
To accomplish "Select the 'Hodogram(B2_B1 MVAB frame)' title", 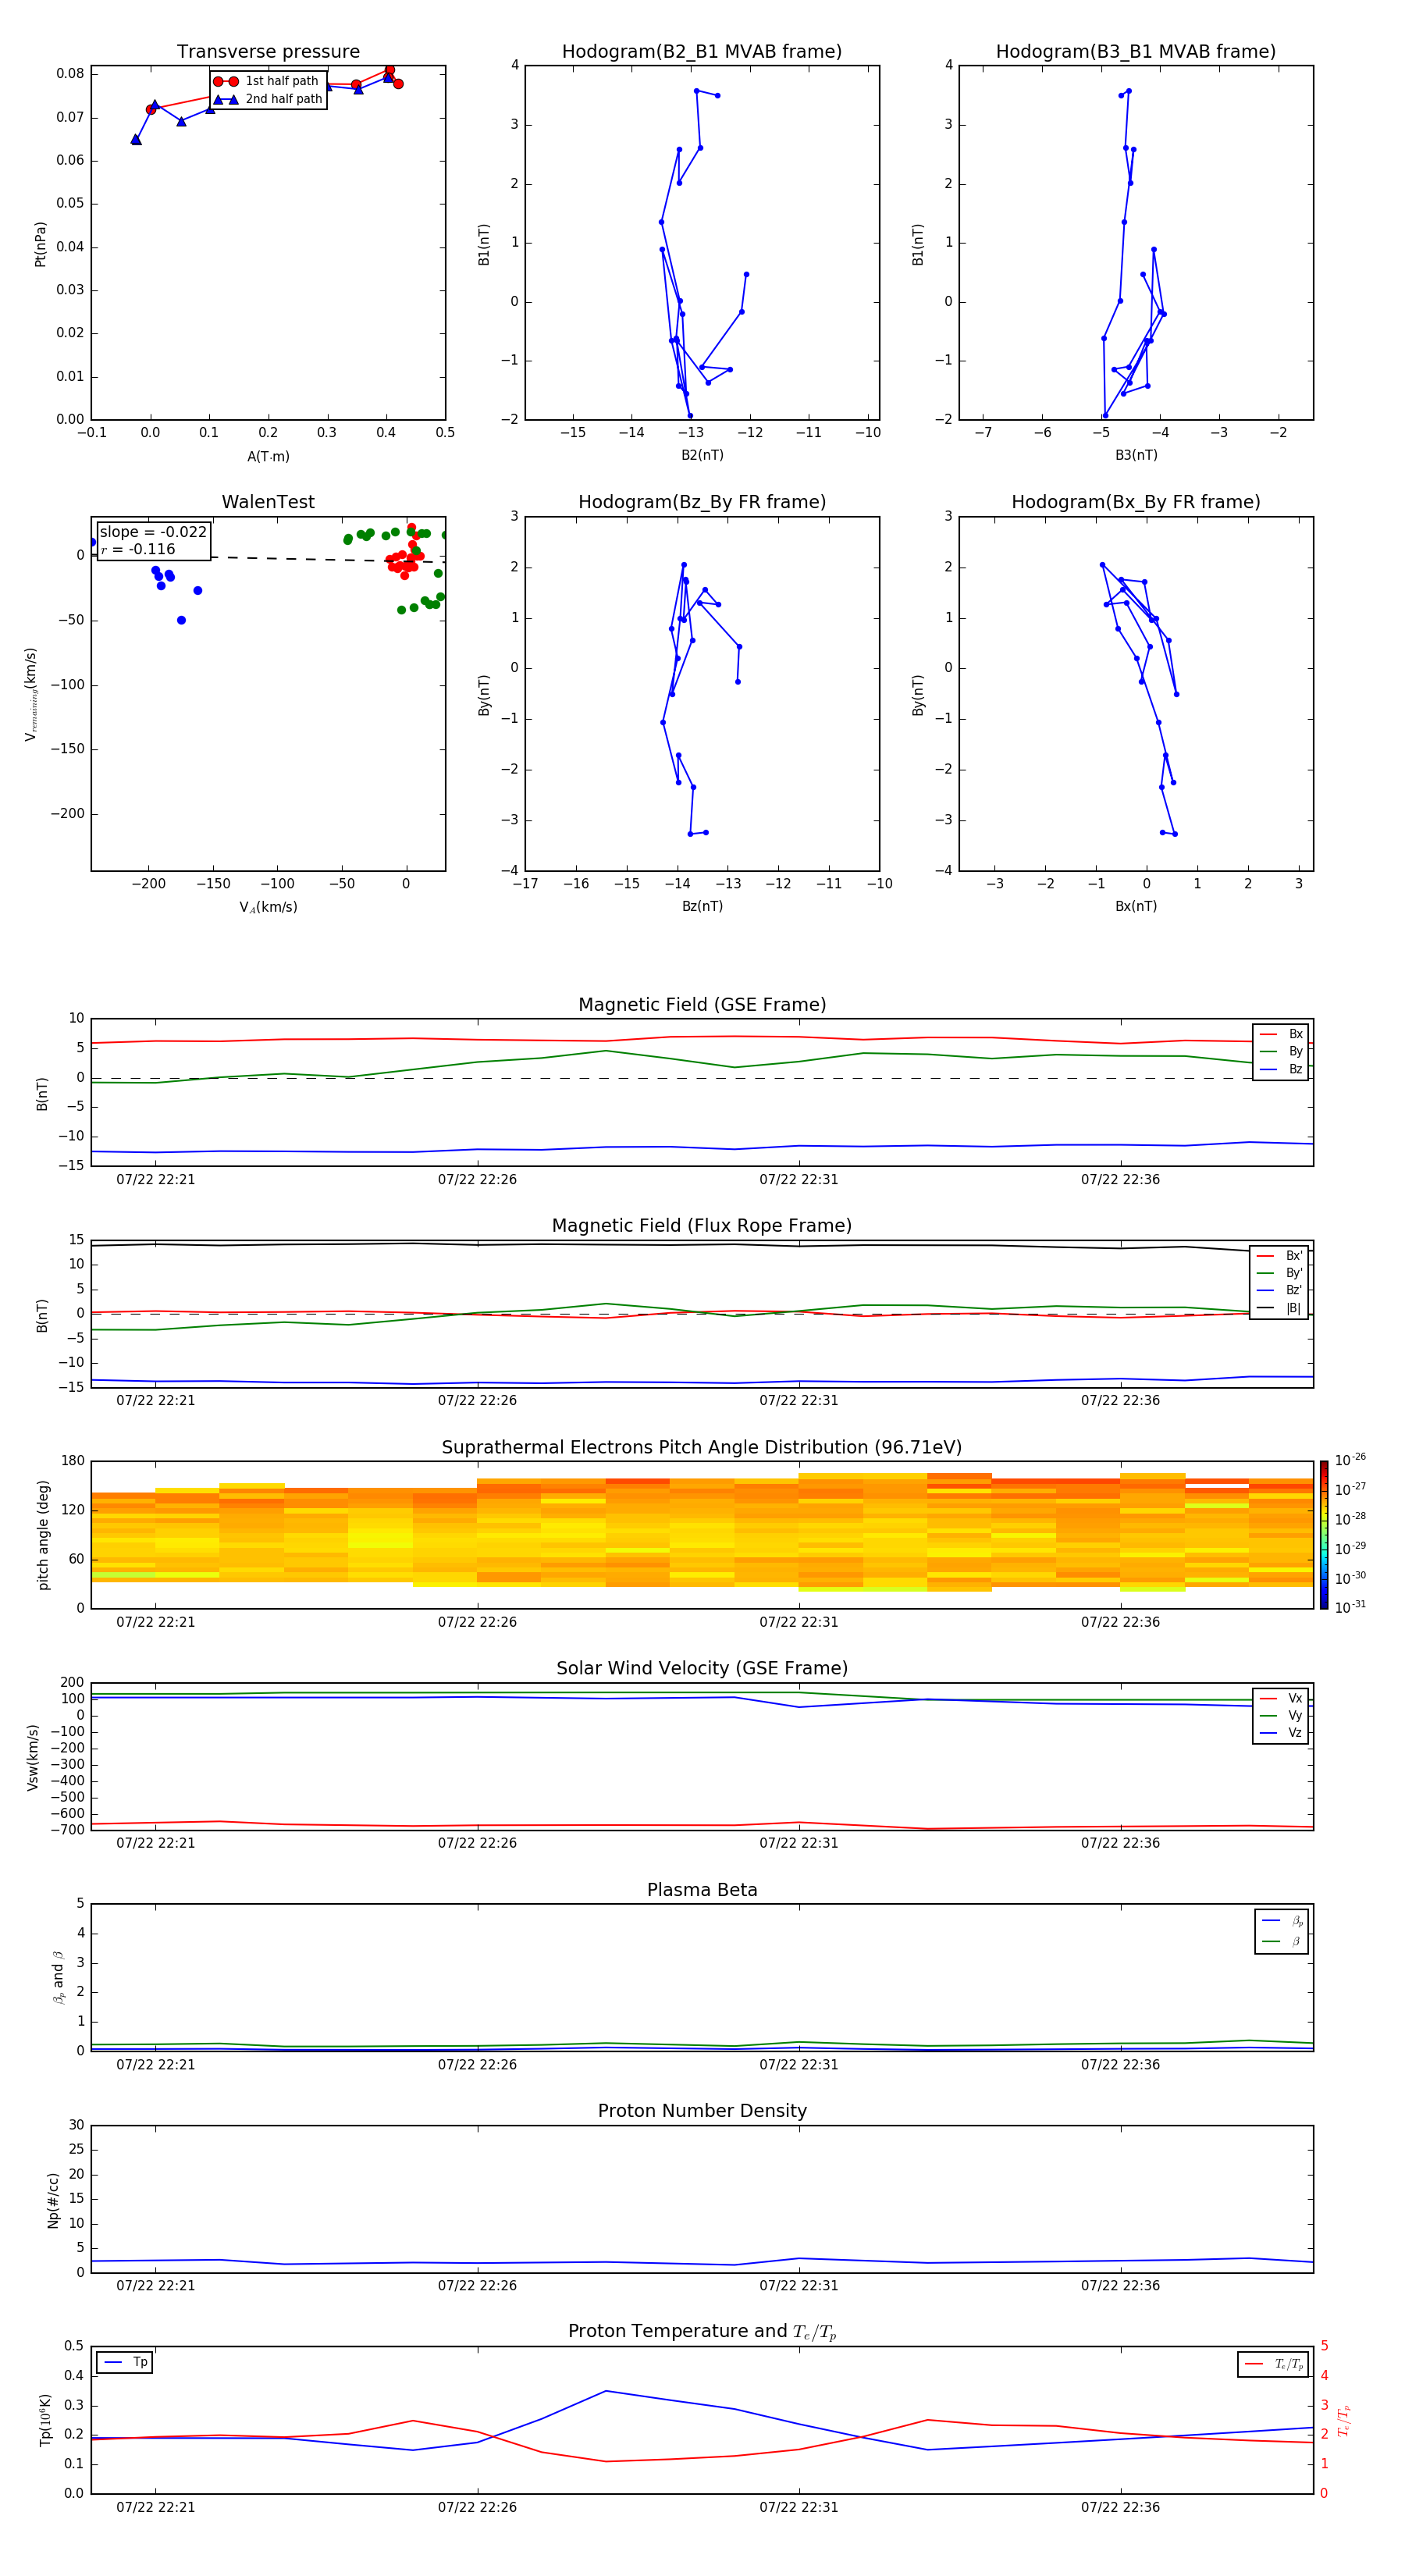I will [702, 52].
